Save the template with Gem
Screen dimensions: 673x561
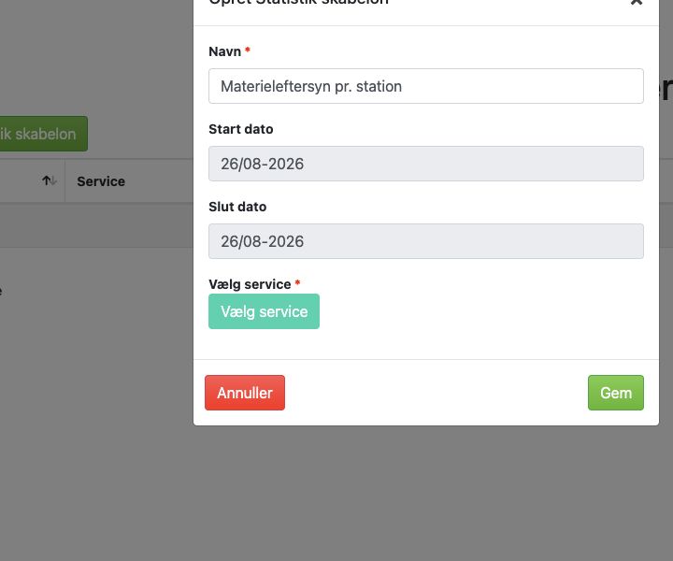coord(615,393)
